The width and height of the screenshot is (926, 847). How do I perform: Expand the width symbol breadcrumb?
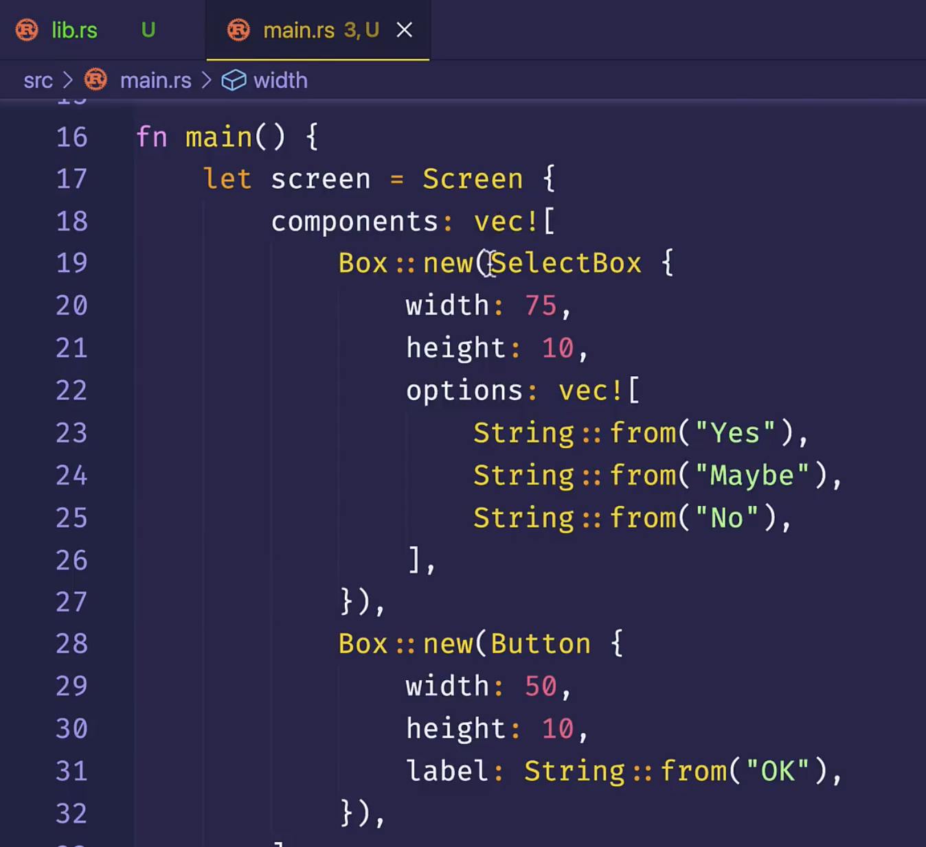280,80
